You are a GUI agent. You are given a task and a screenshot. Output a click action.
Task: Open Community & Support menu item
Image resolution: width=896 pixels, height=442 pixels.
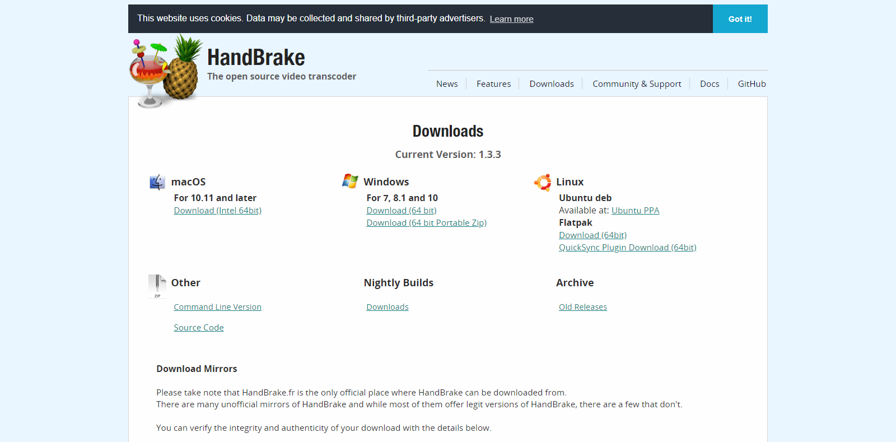click(x=637, y=83)
